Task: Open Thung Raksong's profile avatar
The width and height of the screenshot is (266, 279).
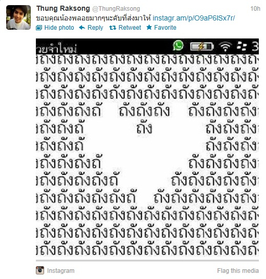Action: tap(18, 17)
